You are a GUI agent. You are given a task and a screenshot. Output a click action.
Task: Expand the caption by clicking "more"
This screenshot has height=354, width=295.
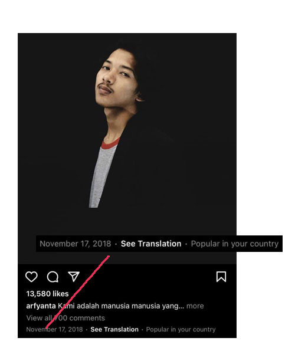(x=195, y=306)
